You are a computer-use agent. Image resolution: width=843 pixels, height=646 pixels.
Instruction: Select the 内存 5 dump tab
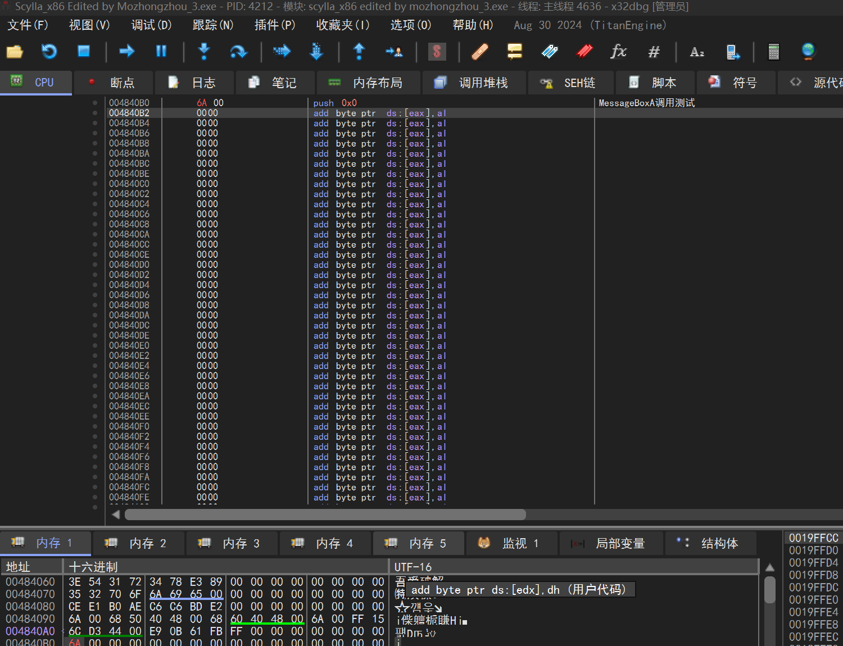pyautogui.click(x=418, y=543)
